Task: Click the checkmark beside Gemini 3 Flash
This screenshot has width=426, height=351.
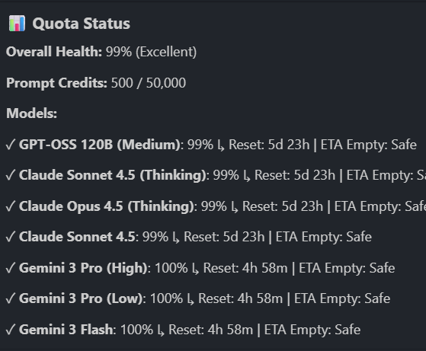Action: pos(11,330)
